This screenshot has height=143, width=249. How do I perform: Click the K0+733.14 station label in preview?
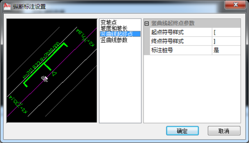18,104
